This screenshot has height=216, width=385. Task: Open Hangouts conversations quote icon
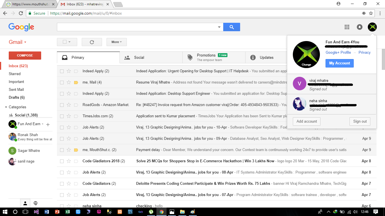pyautogui.click(x=36, y=203)
